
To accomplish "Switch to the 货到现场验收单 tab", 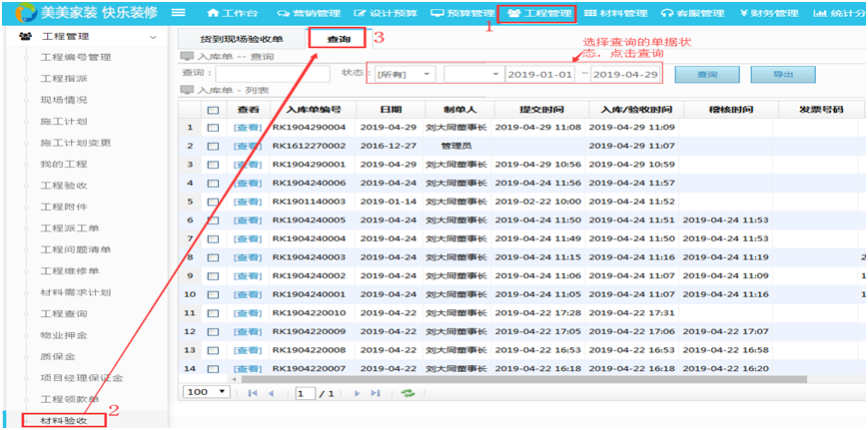I will [x=242, y=39].
